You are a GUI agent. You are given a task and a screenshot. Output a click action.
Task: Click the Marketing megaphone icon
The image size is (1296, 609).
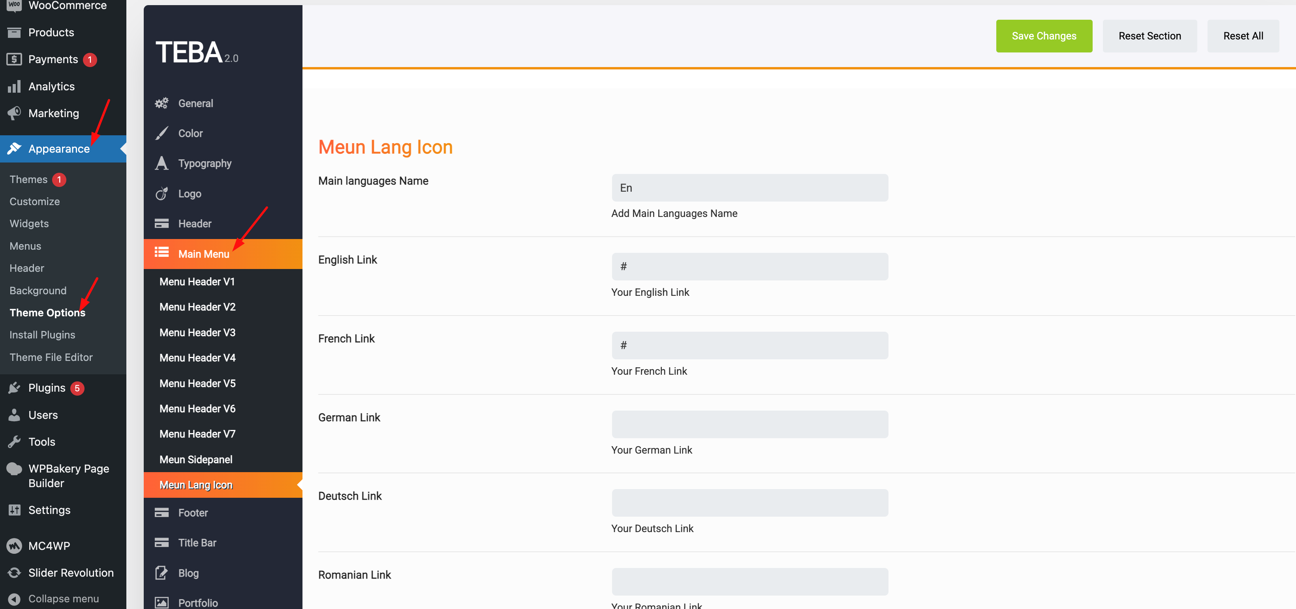click(14, 113)
